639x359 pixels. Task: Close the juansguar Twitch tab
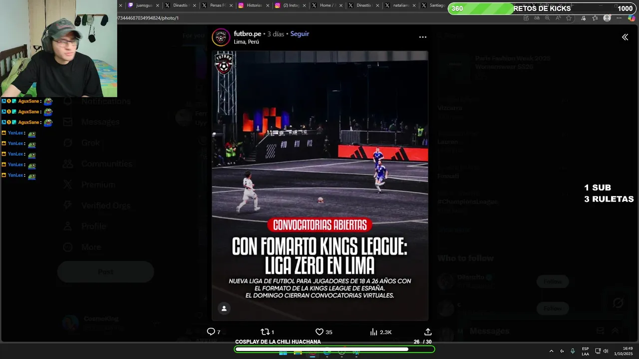pyautogui.click(x=158, y=5)
